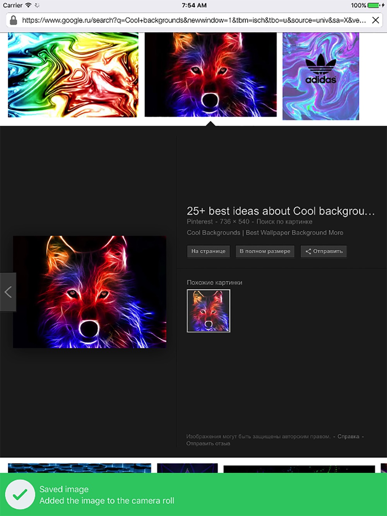Open image via В полном размере
The image size is (387, 516).
(x=265, y=251)
